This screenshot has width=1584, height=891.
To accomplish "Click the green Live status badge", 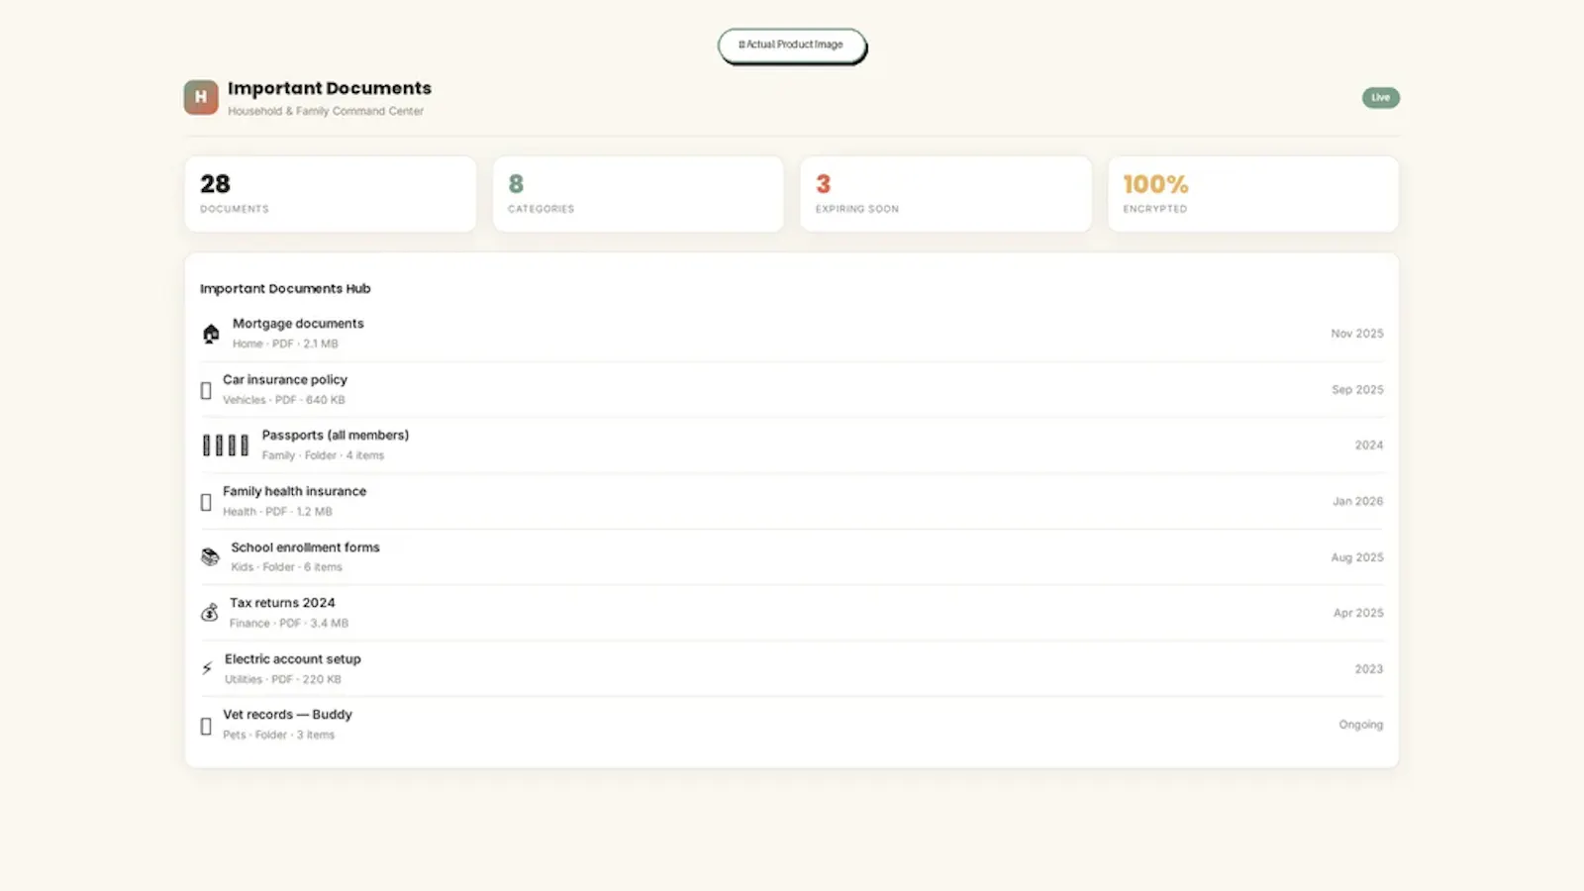I will click(x=1381, y=97).
